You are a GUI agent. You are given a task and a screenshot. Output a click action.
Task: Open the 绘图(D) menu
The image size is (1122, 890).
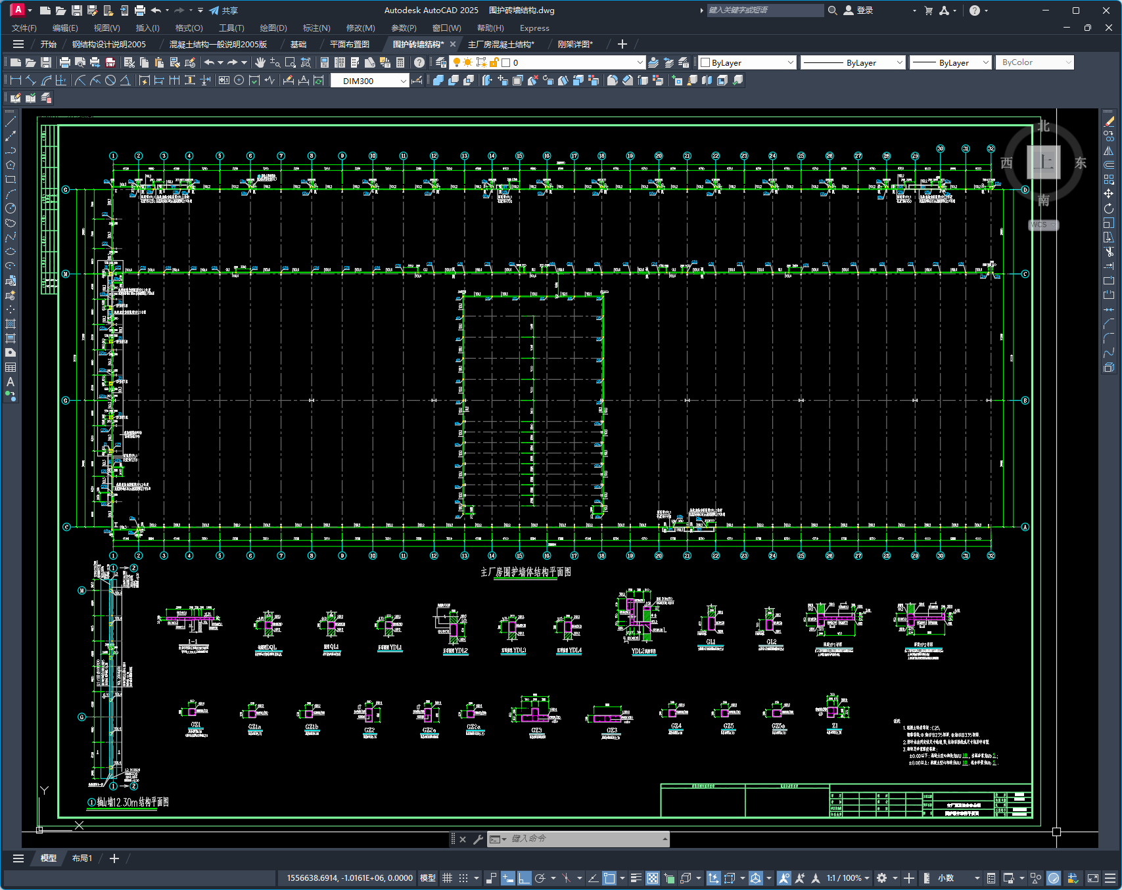coord(273,28)
